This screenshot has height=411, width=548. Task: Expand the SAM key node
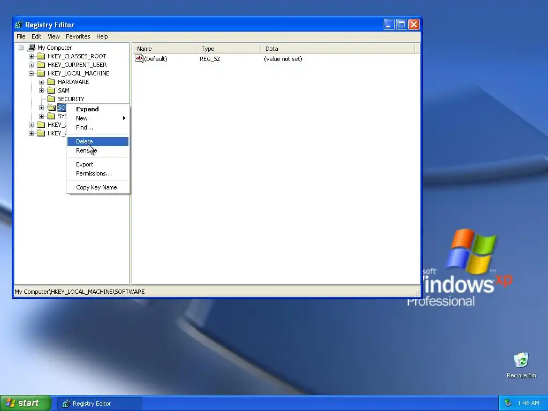[41, 90]
